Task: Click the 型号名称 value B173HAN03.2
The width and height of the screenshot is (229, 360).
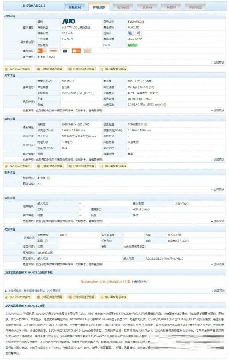Action: pos(136,21)
